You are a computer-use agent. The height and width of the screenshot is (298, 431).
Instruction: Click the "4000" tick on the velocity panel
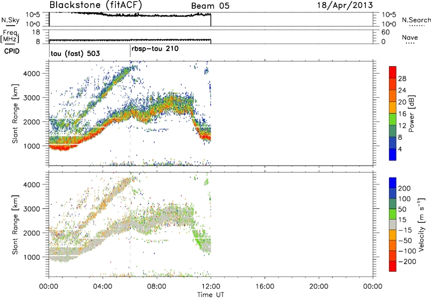point(31,185)
